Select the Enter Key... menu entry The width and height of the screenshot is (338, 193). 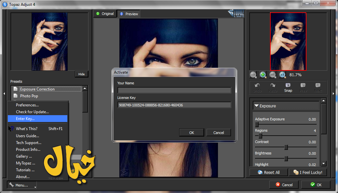(x=37, y=119)
